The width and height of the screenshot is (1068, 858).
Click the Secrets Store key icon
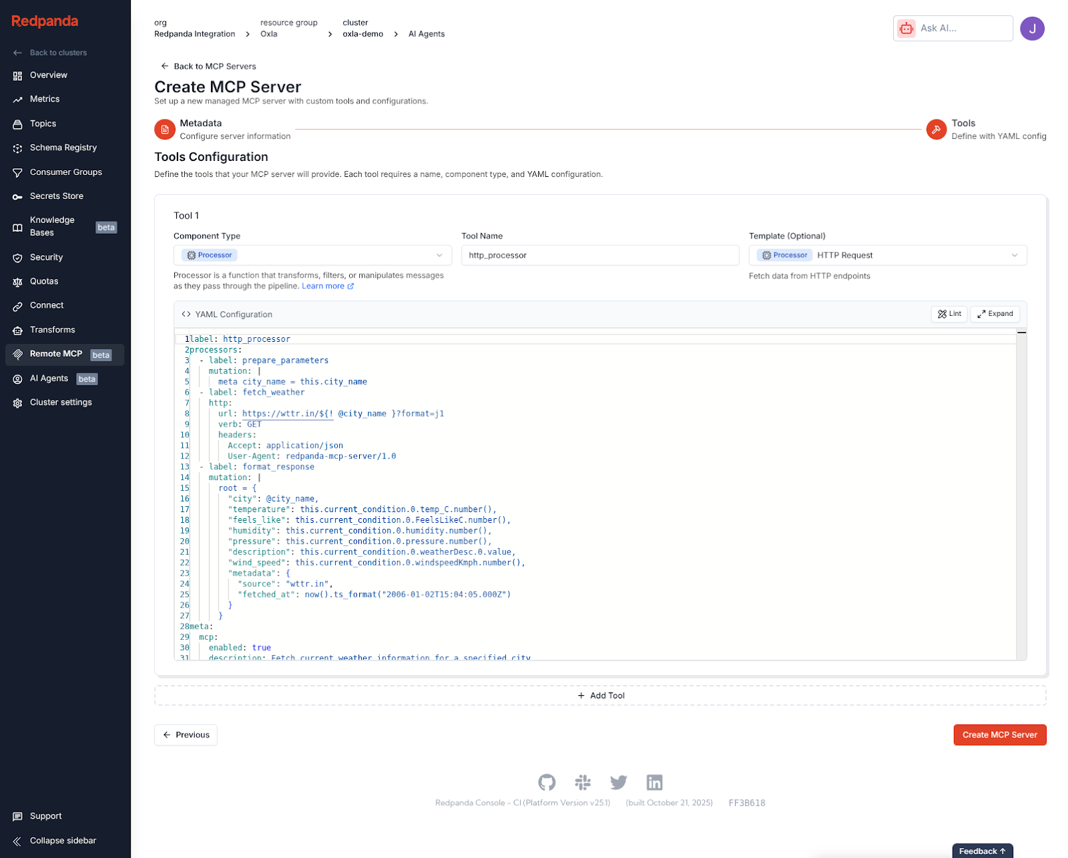coord(17,197)
